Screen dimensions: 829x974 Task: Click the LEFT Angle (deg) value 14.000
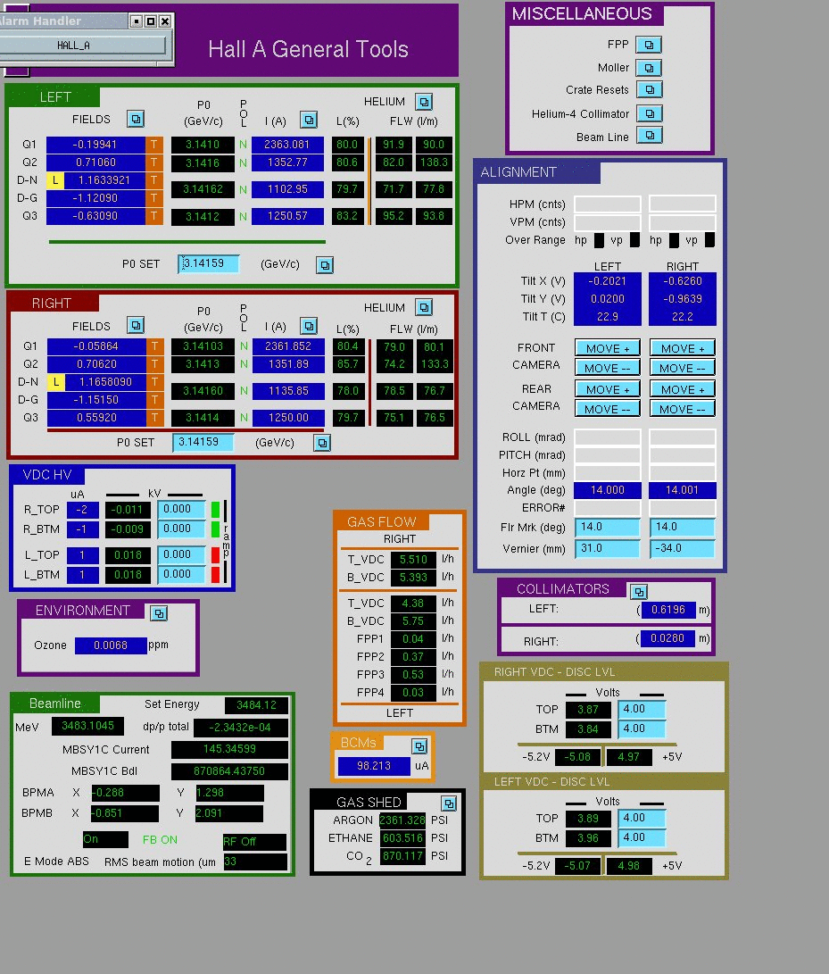608,490
